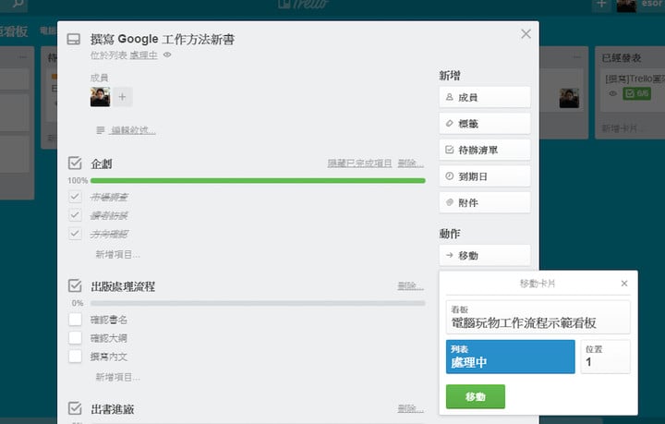Click the 出版處理流程 checklist icon

(x=75, y=285)
